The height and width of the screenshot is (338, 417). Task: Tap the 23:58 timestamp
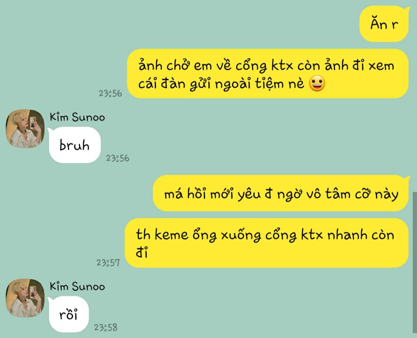[105, 327]
